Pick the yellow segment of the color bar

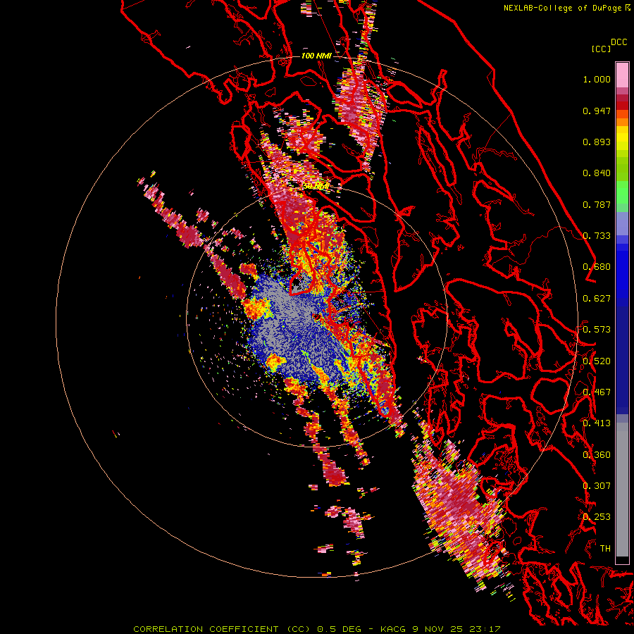click(x=622, y=138)
